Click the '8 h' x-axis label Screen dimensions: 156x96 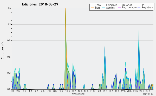[x=55, y=91]
